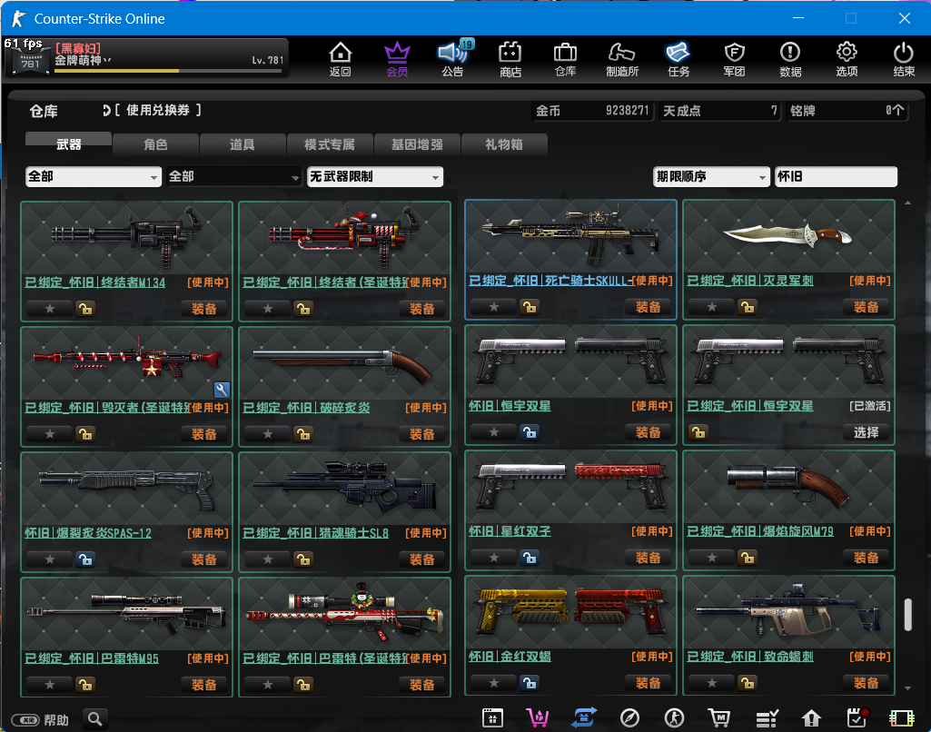The image size is (931, 732).
Task: Open the calendar check-in icon with red dot
Action: tap(857, 717)
